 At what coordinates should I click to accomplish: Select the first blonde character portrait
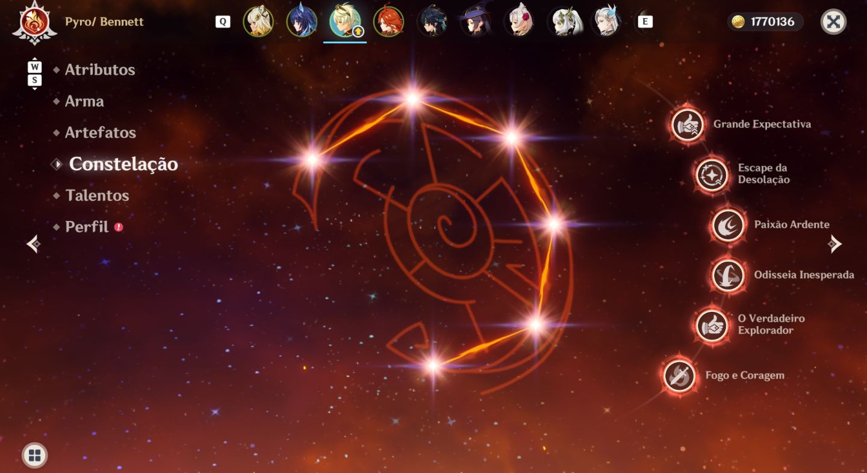(258, 22)
